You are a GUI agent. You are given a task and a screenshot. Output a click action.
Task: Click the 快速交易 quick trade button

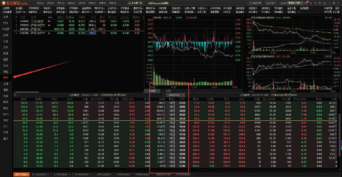pos(255,3)
